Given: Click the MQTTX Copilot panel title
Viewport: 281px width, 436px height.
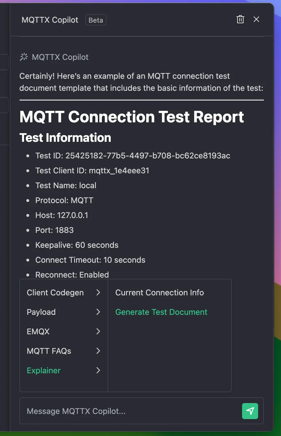Looking at the screenshot, I should click(x=50, y=20).
